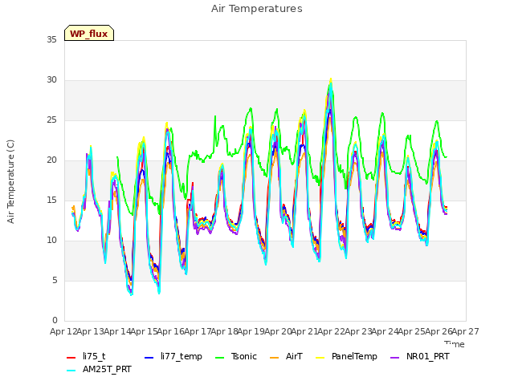Screen dimensions: 514x385
Task: Click the 5 y-axis tick label
Action: tap(55, 280)
